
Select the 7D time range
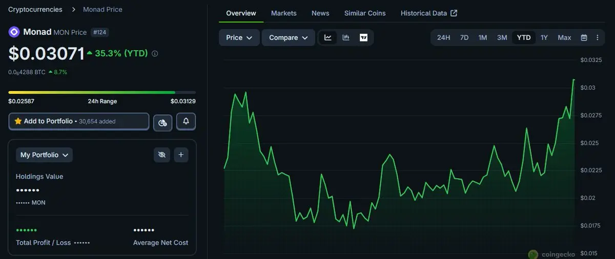pos(464,37)
